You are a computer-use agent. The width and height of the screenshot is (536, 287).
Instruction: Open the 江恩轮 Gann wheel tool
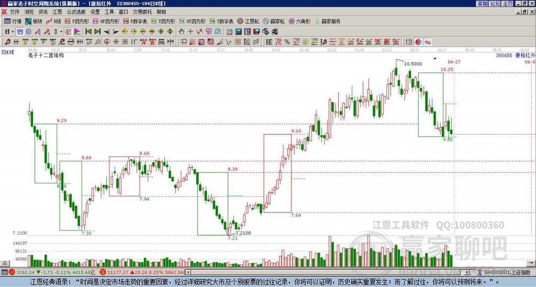pyautogui.click(x=248, y=21)
